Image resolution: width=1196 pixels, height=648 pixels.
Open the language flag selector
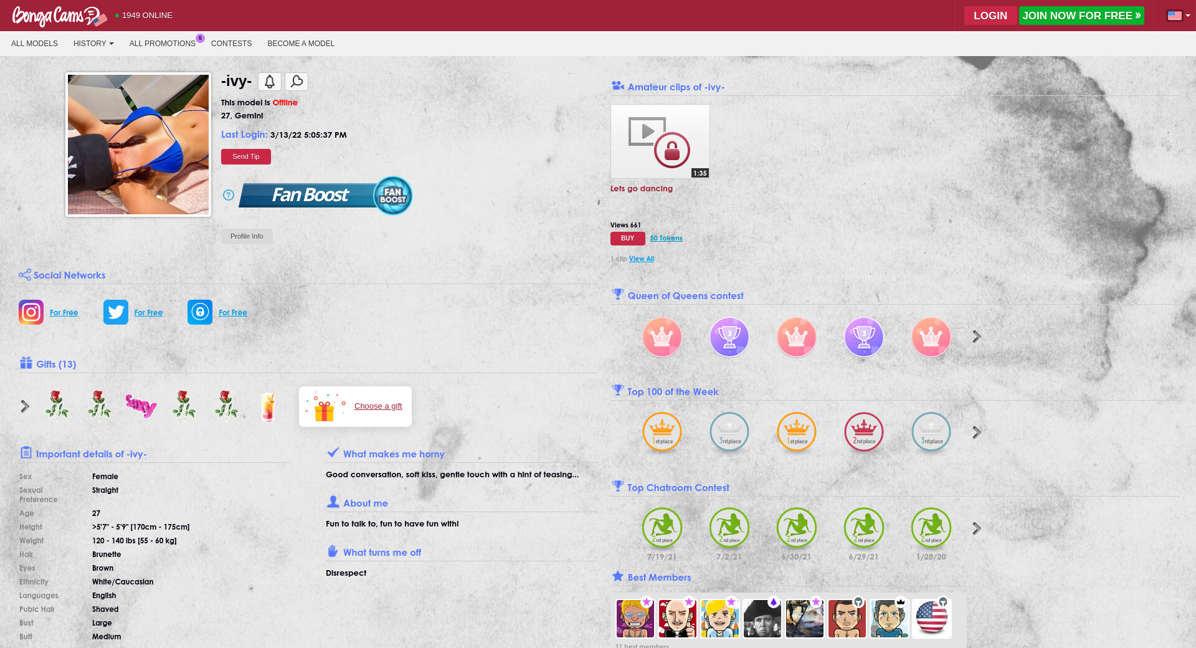(x=1178, y=16)
